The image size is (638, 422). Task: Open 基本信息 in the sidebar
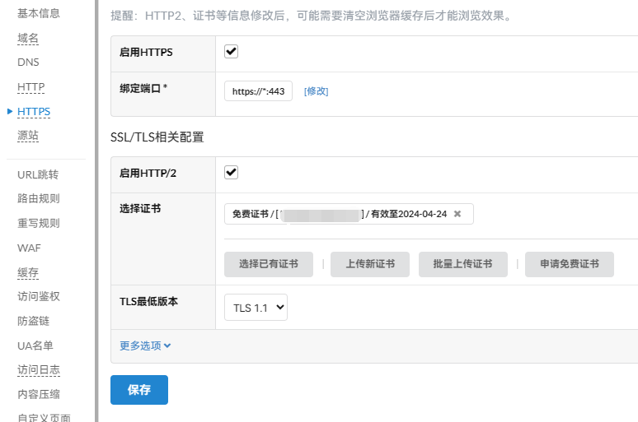[x=39, y=13]
